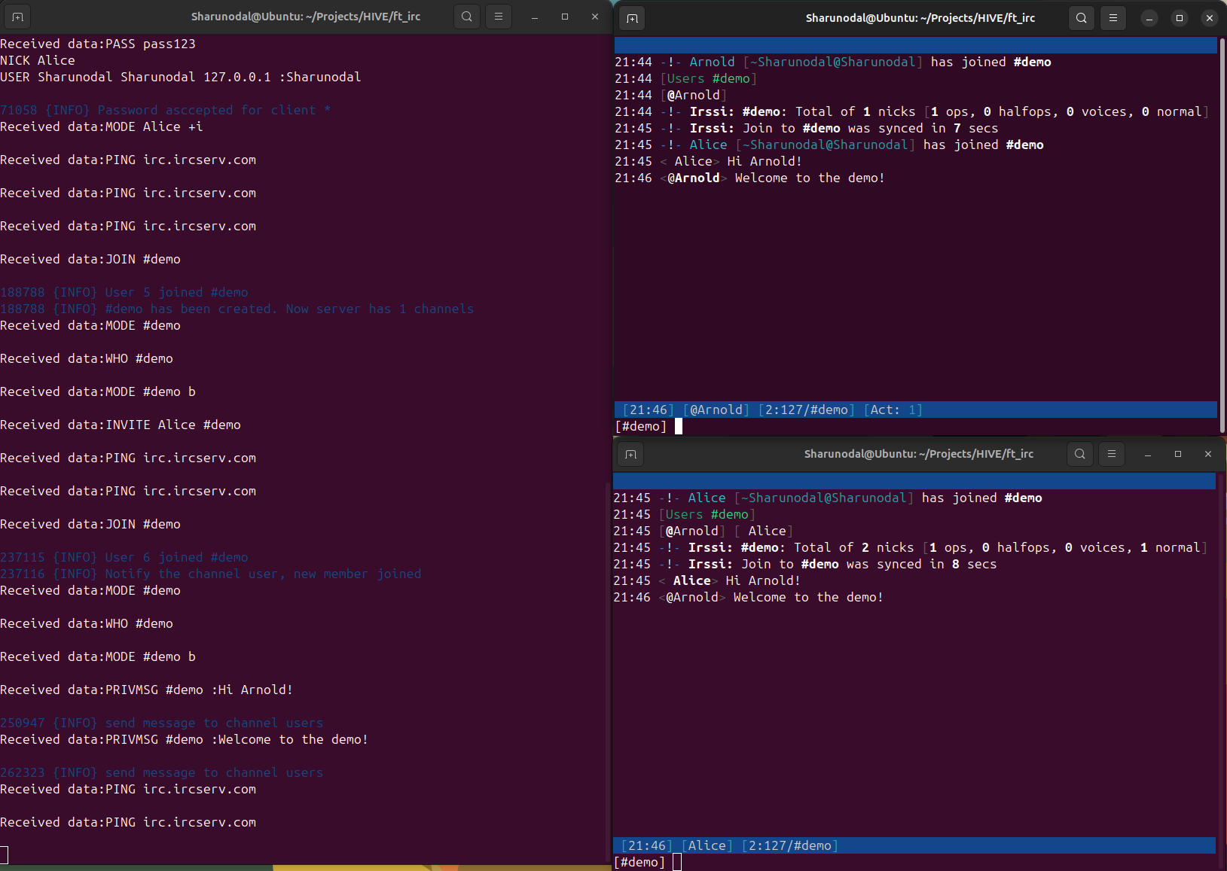
Task: Open hamburger menu in Arnold irssi terminal
Action: pos(1113,18)
